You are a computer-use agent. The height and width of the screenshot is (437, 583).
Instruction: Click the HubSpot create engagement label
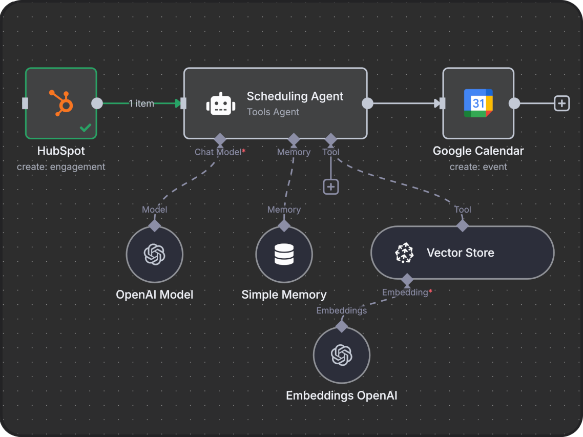tap(60, 167)
